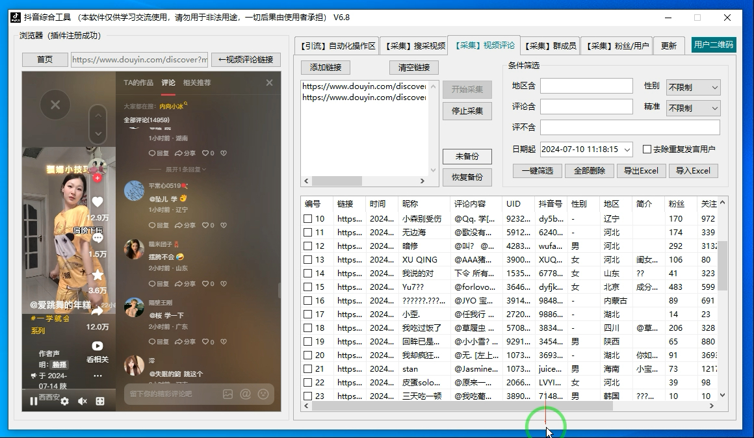The height and width of the screenshot is (438, 754).
Task: Click the @ mention icon in comment box
Action: [245, 394]
